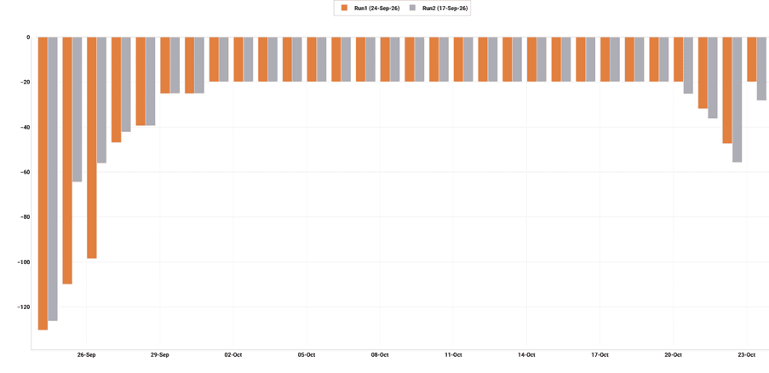Select the tallest gray bar reaching -126
769x373 pixels.
[53, 179]
